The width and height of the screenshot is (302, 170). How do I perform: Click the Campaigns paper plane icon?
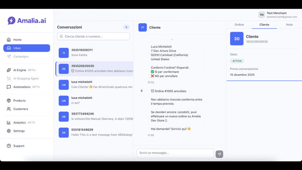(x=9, y=57)
